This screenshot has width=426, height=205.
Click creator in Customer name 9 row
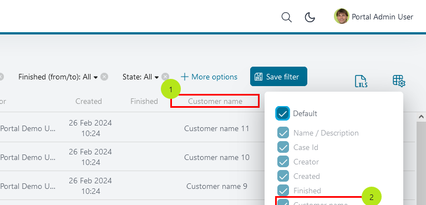pos(28,186)
